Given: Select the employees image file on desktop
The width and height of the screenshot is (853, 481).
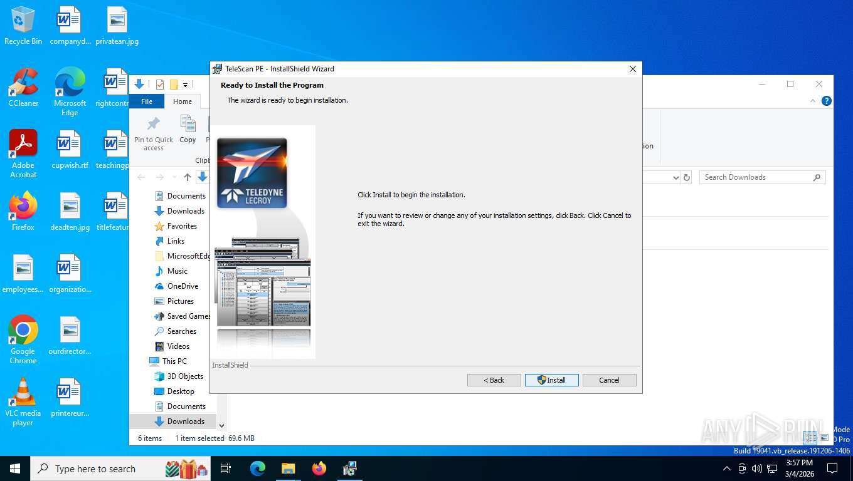Looking at the screenshot, I should (23, 274).
